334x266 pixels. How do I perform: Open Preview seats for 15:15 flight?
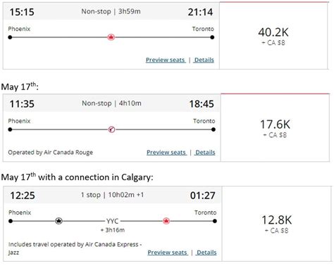[x=166, y=60]
